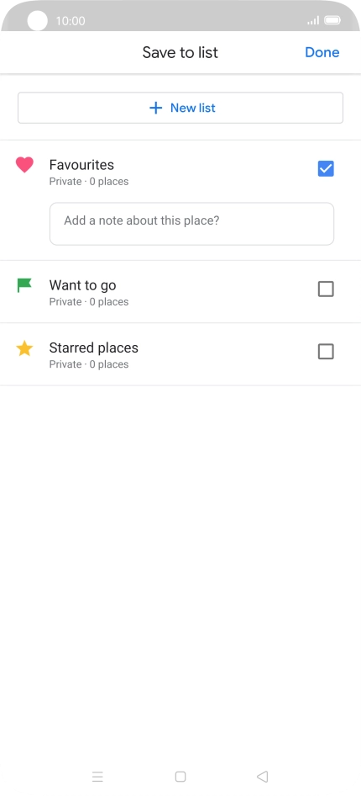Image resolution: width=361 pixels, height=796 pixels.
Task: Select the Want to go list row
Action: click(180, 292)
